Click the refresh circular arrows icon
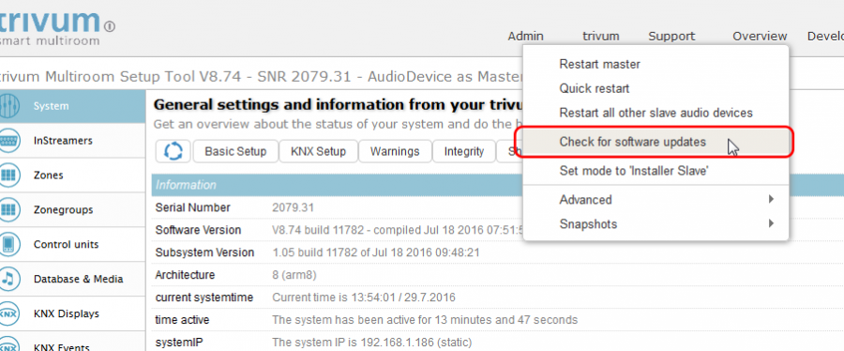The height and width of the screenshot is (351, 844). click(x=173, y=151)
